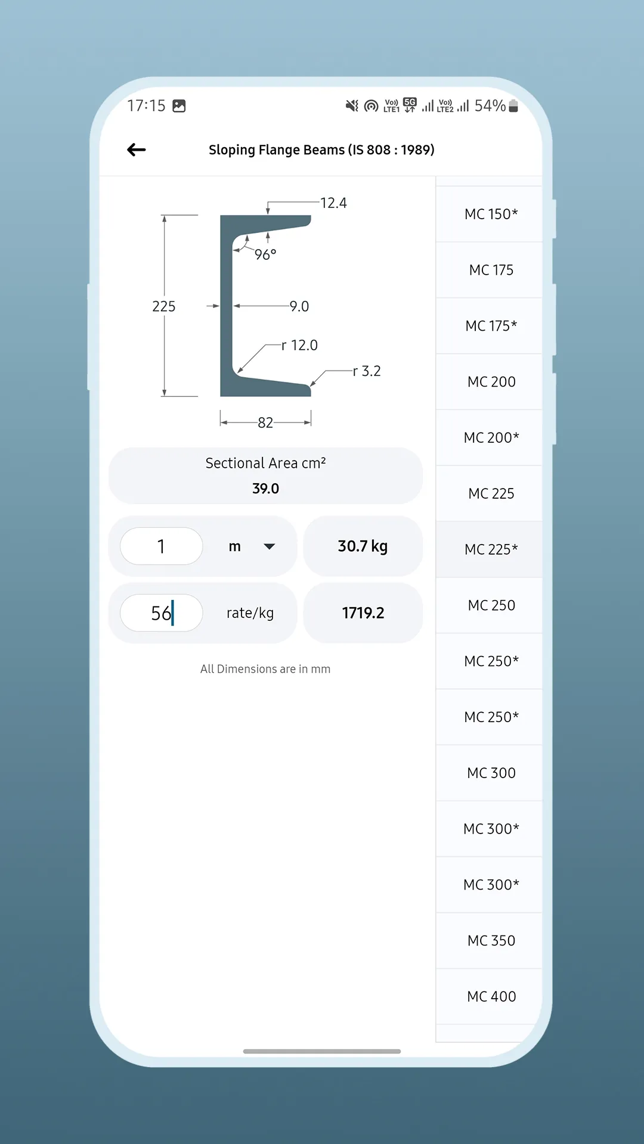The image size is (644, 1144).
Task: Tap the 30.7 kg weight result
Action: [363, 546]
